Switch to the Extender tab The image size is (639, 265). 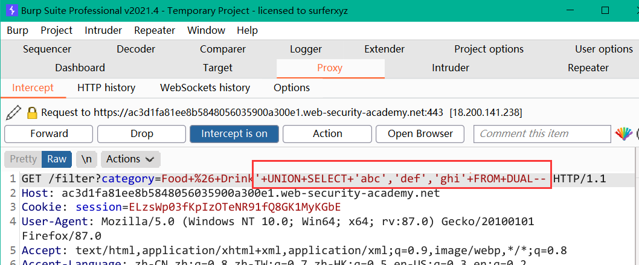(x=384, y=49)
